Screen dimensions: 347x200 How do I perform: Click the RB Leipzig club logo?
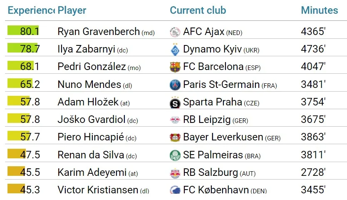(175, 120)
